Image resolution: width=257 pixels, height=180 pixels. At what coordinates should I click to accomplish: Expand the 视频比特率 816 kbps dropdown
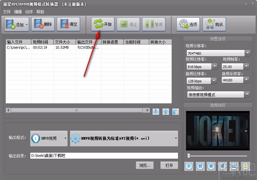[214, 66]
